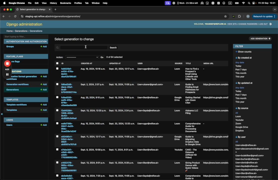The width and height of the screenshot is (278, 180).
Task: Open the Chrome extensions puzzle icon
Action: point(239,16)
